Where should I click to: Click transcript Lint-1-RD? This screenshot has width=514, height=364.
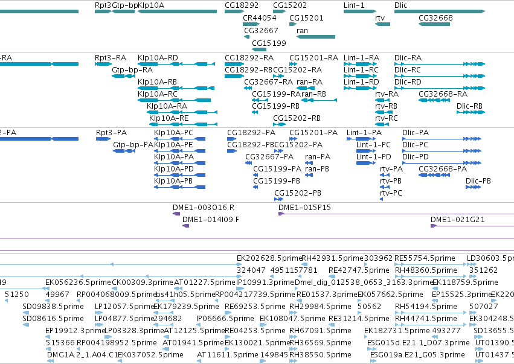(359, 88)
